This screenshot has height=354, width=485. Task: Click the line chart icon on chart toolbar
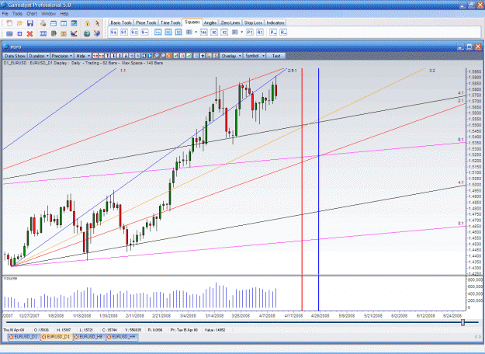(x=189, y=56)
